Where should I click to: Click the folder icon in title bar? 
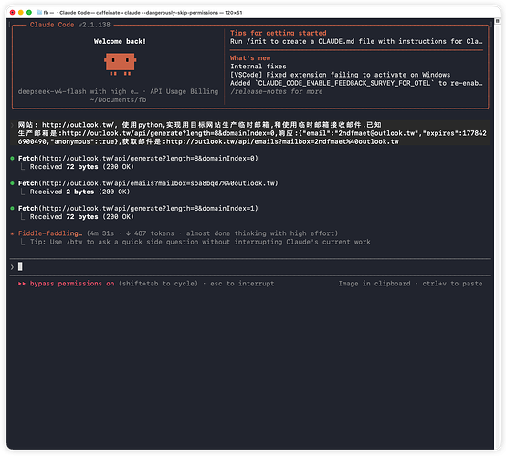click(x=39, y=12)
